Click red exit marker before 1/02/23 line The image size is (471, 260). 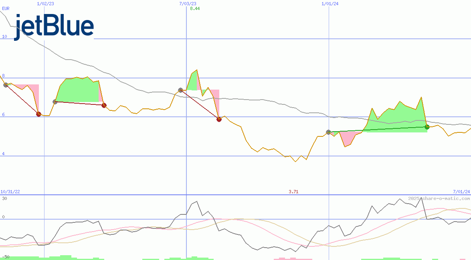(39, 114)
